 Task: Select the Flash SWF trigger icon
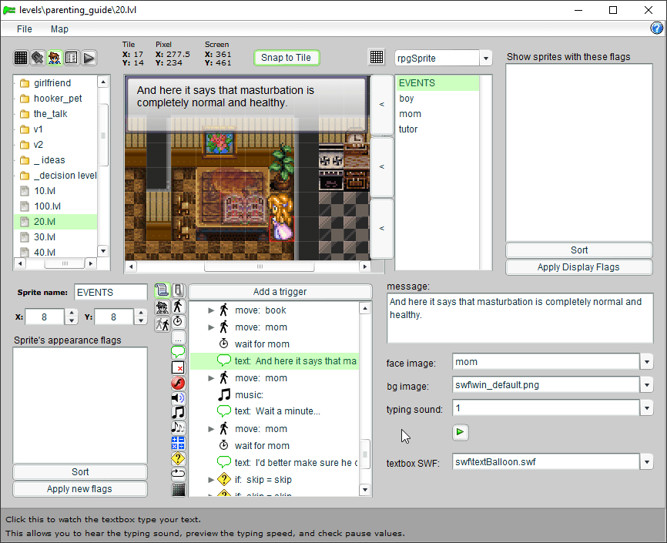178,383
